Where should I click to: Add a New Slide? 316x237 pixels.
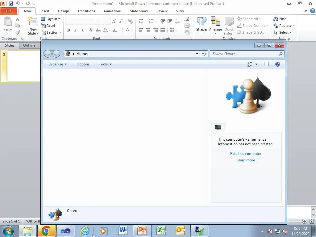click(x=33, y=26)
